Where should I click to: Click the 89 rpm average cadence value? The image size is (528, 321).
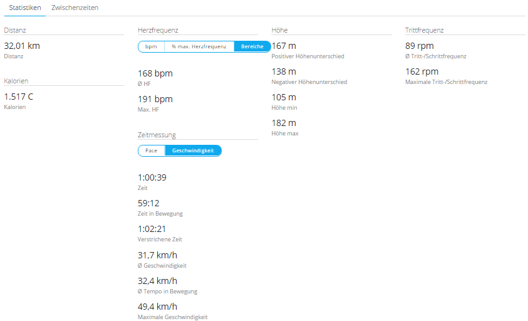pos(419,46)
